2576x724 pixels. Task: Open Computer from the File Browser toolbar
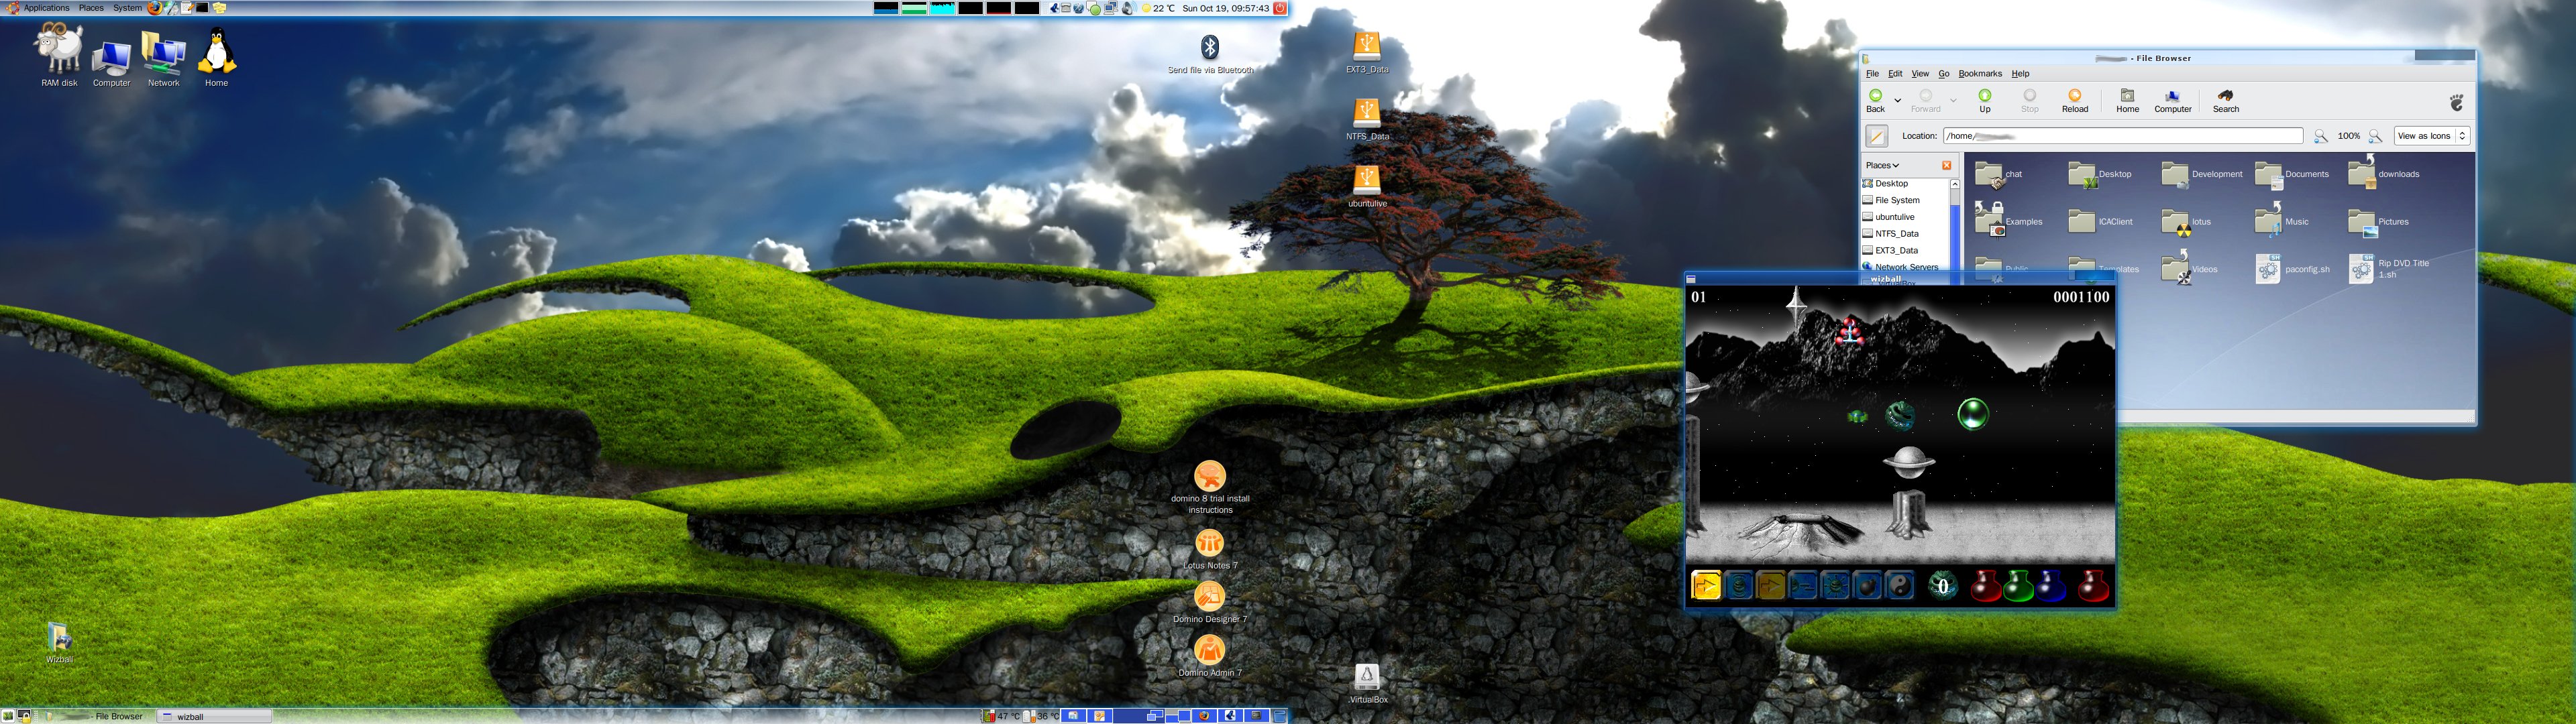(2172, 100)
